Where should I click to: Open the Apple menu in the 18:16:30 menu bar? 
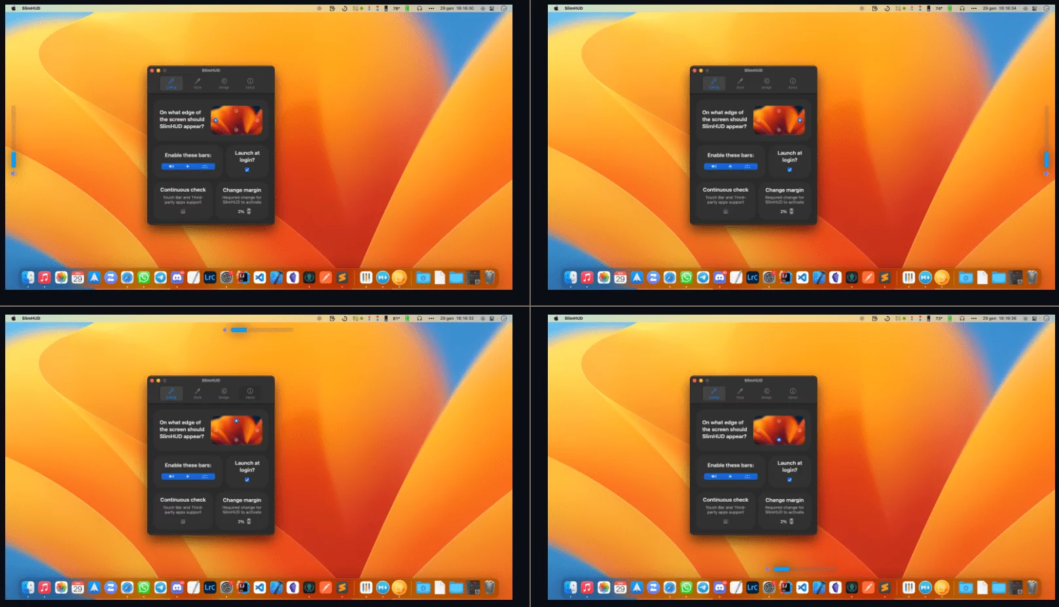(13, 9)
